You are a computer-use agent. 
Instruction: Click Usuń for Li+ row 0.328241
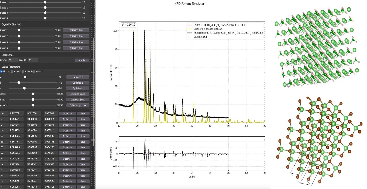tap(83, 125)
